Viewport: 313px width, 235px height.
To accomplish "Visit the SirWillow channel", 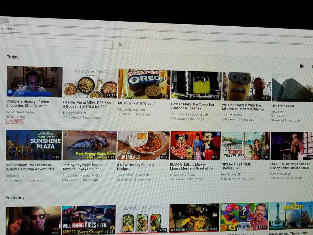I will point(277,111).
